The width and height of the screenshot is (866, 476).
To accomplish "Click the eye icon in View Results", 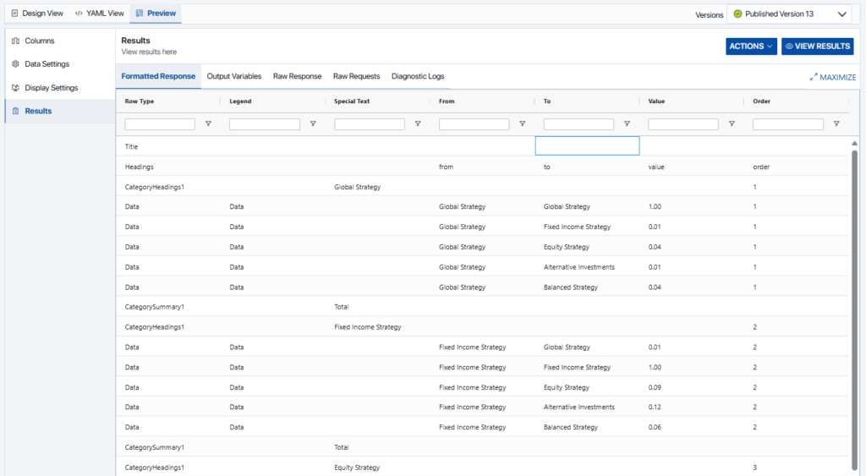I will 789,47.
